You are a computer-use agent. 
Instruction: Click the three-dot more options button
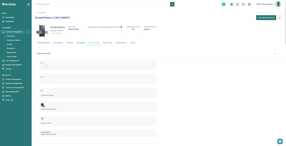(279, 18)
